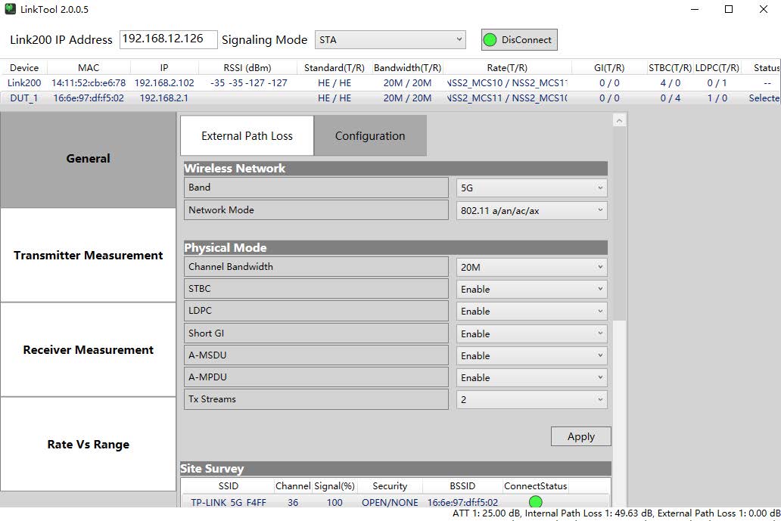Open the Short GI setting dropdown
This screenshot has height=521, width=781.
(x=531, y=333)
